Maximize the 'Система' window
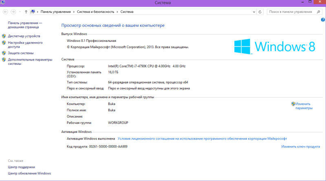 [x=310, y=2]
